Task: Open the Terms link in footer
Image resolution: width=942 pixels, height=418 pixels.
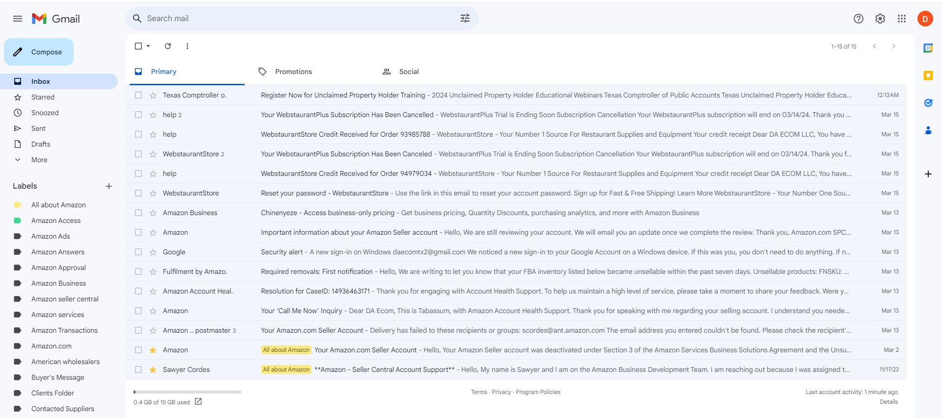Action: tap(479, 392)
